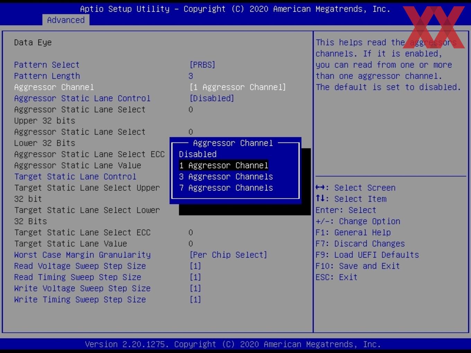This screenshot has width=471, height=353.
Task: Select Target Static Lane Select ECC row
Action: 82,233
